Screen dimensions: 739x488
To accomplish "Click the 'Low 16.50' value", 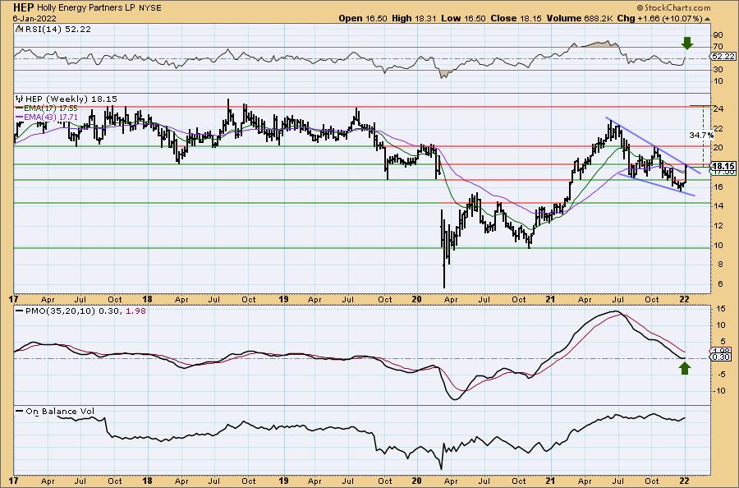I will [x=463, y=18].
